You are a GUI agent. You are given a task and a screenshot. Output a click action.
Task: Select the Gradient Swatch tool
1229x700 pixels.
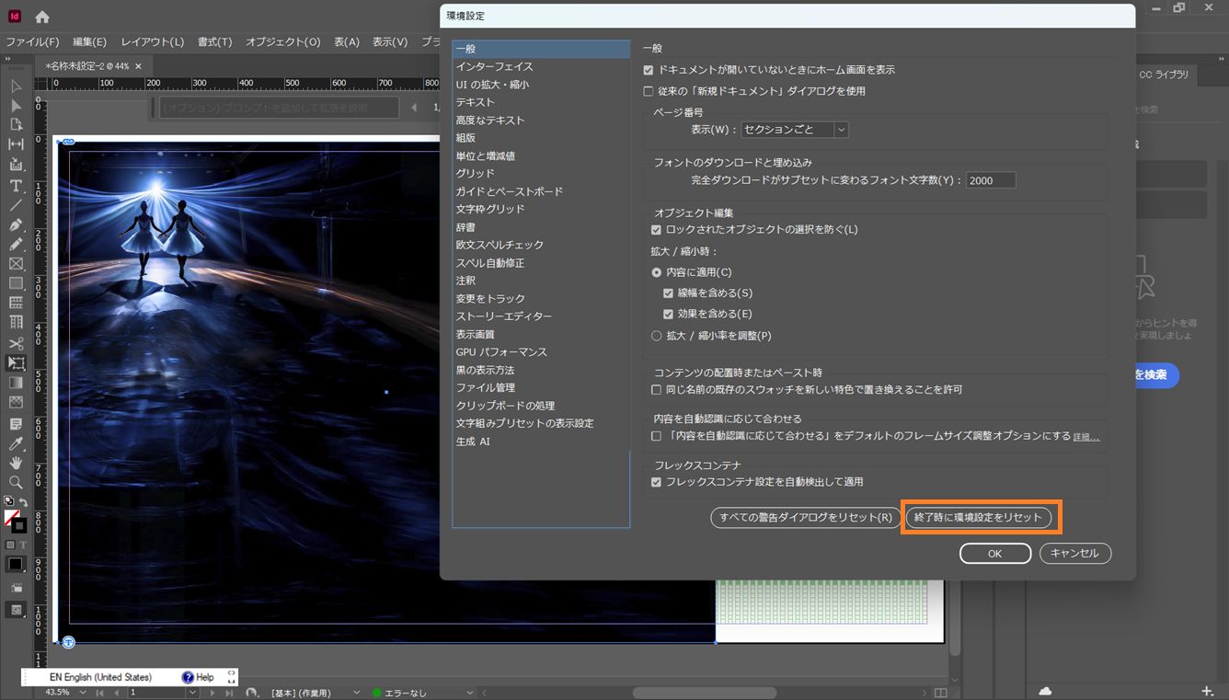[16, 383]
